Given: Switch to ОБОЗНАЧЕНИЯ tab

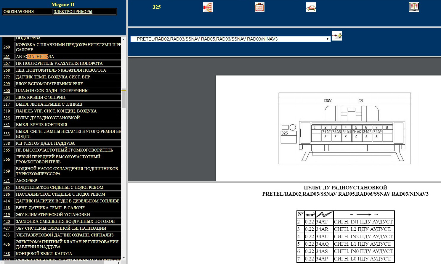Looking at the screenshot, I should tap(27, 12).
